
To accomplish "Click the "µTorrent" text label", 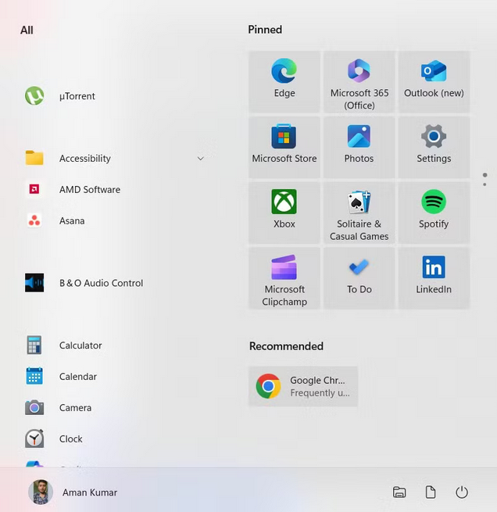I will [77, 96].
